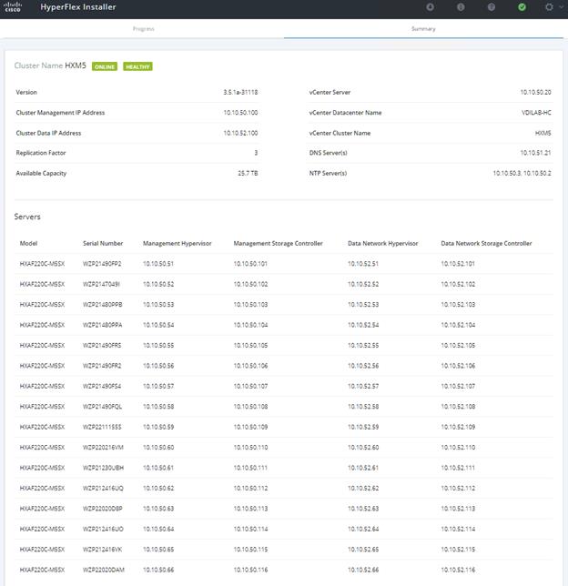
Task: Switch to the Progress tab
Action: (x=144, y=29)
